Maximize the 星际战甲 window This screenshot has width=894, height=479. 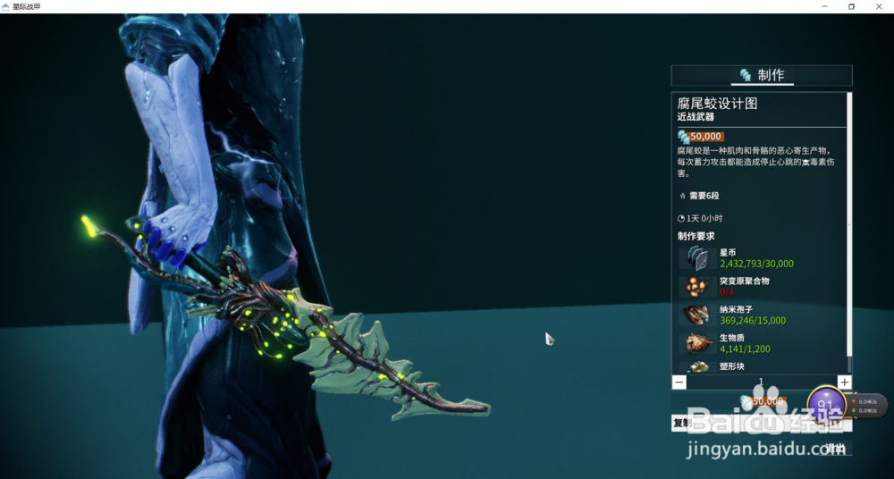coord(851,6)
